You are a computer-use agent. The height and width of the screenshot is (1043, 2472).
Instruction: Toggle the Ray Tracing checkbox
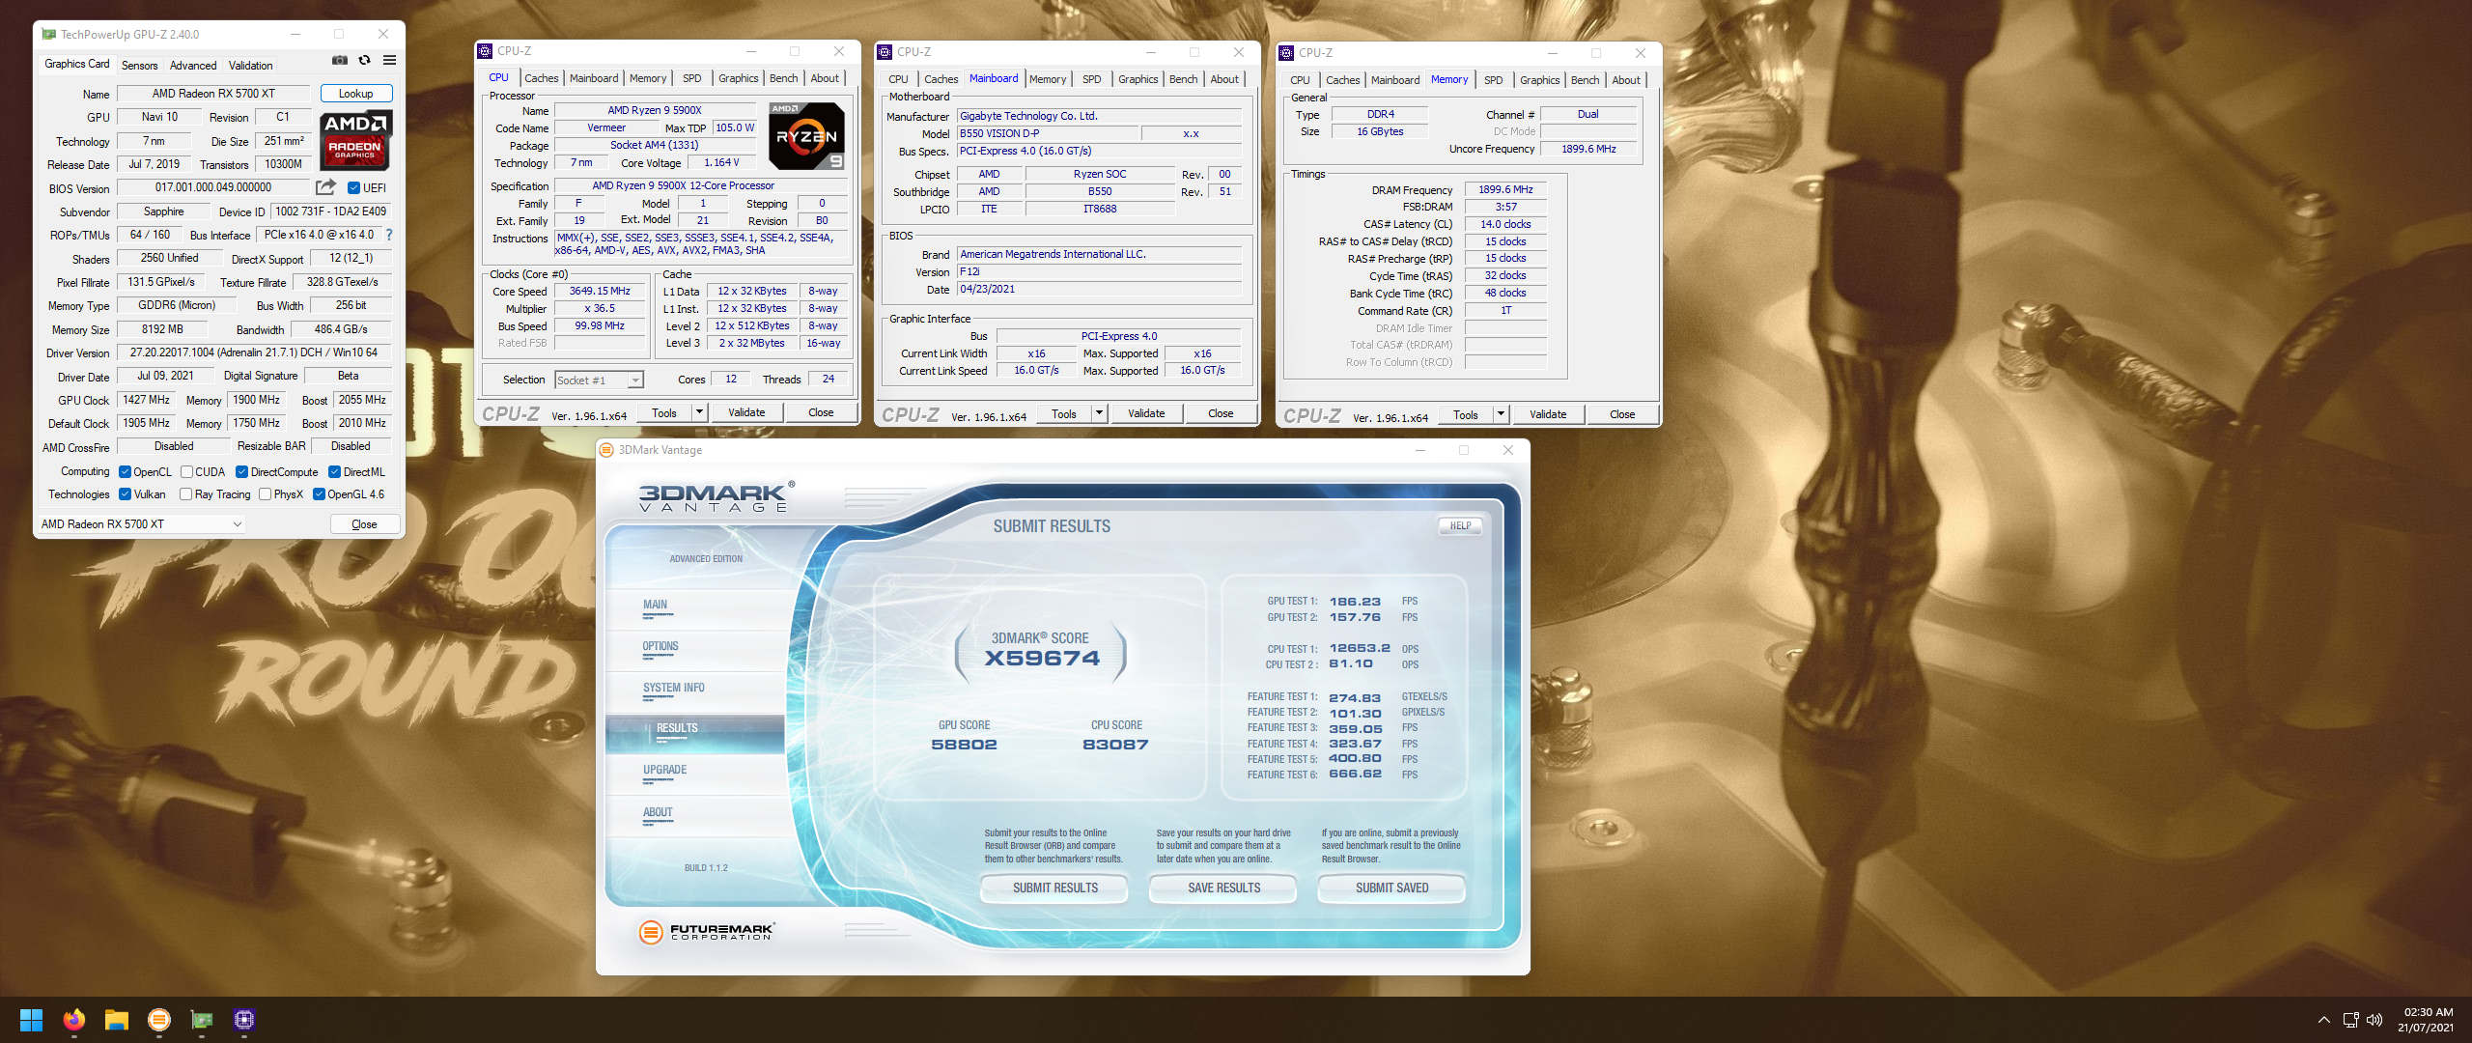click(x=185, y=494)
